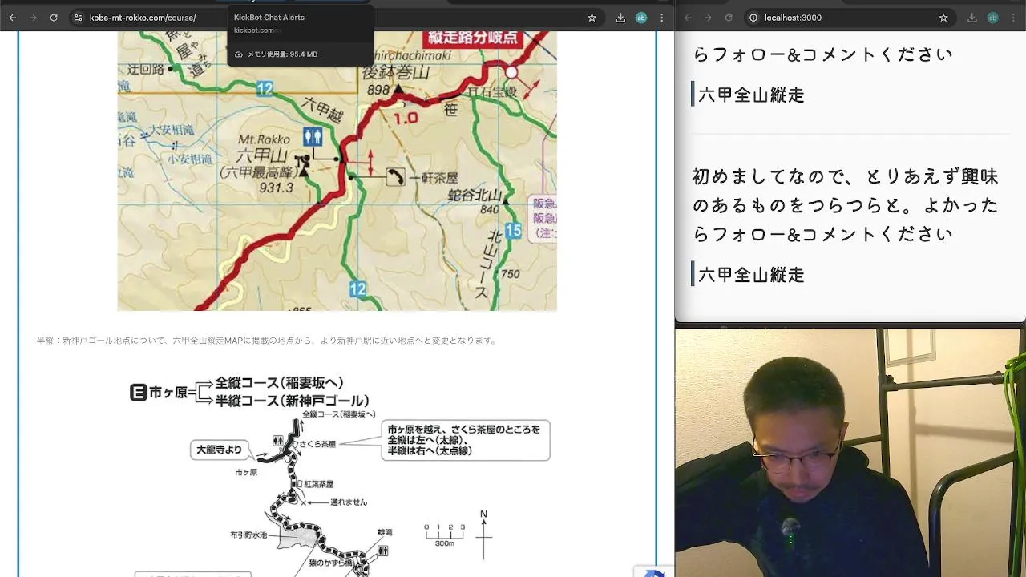Open site info icon beside kobe-mt-rokko.com URL
The image size is (1026, 577).
click(78, 18)
